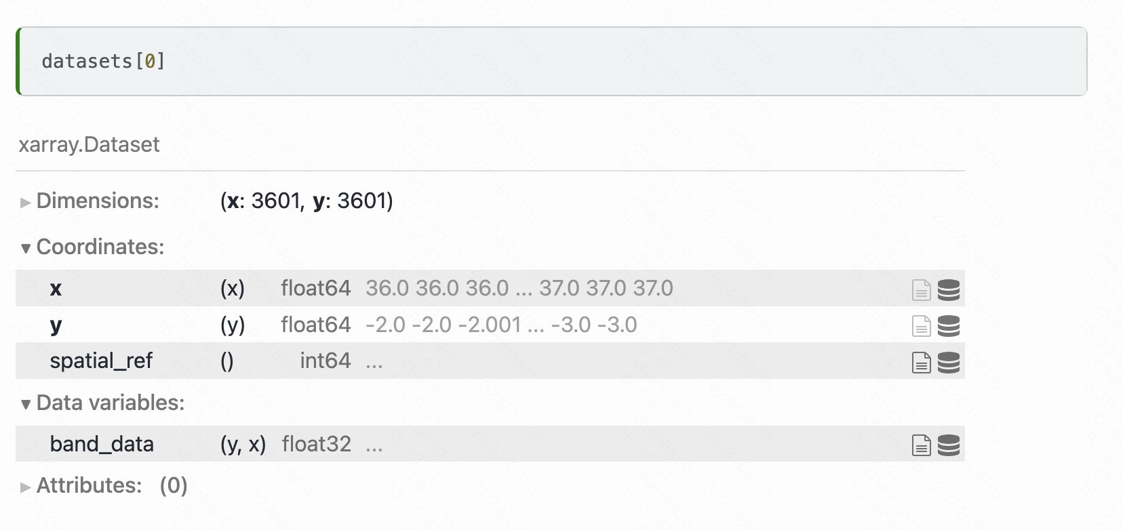The image size is (1123, 530).
Task: Toggle visibility of x coordinate values
Action: (949, 289)
